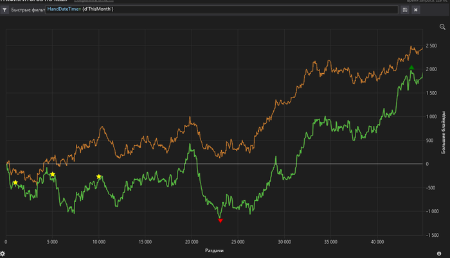The width and height of the screenshot is (450, 258).
Task: Select the red down-triangle lowest point marker
Action: (x=220, y=220)
